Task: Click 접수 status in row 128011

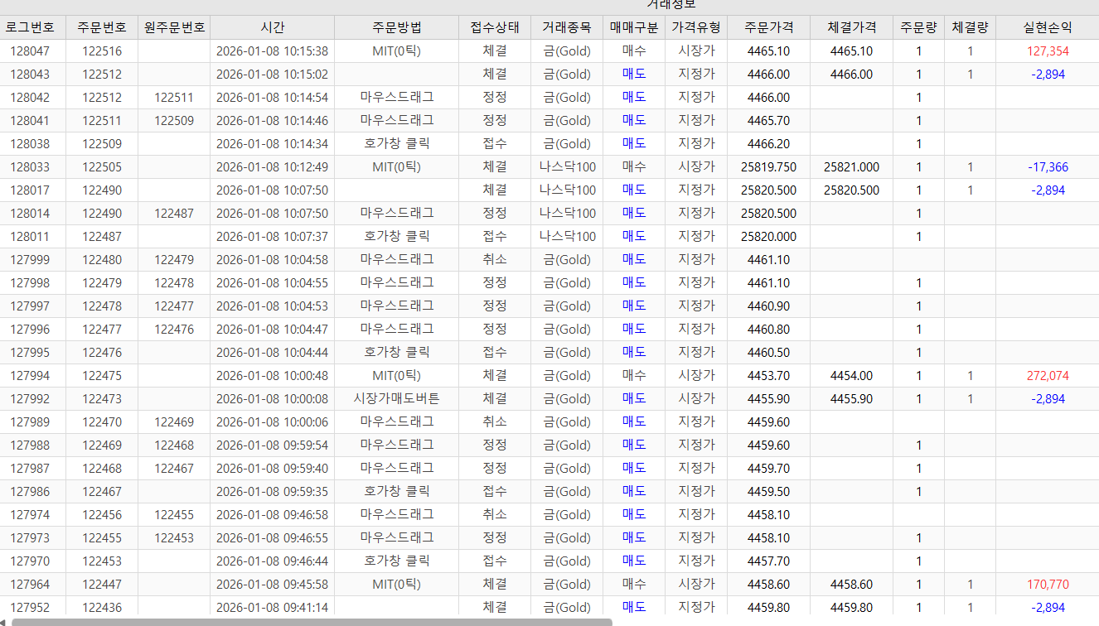Action: coord(495,236)
